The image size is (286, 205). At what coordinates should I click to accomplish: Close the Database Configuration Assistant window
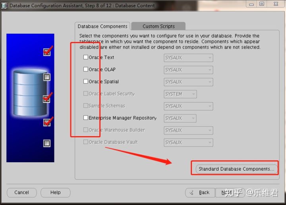click(x=276, y=4)
